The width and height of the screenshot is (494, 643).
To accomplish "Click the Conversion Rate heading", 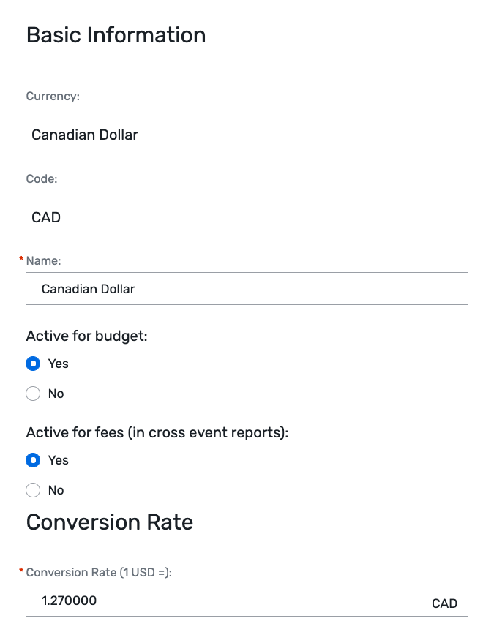I will coord(109,522).
